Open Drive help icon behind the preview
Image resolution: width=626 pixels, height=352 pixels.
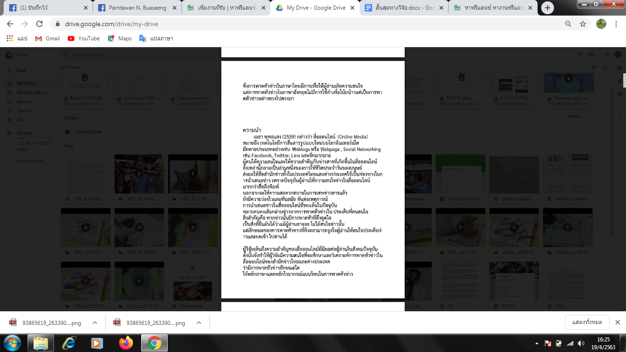click(580, 55)
